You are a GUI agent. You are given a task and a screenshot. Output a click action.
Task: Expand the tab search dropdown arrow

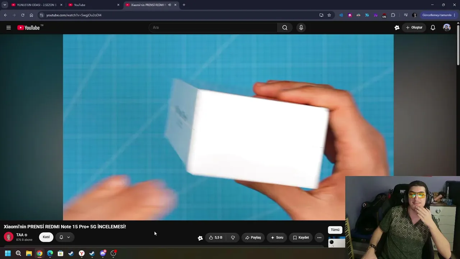[x=5, y=5]
